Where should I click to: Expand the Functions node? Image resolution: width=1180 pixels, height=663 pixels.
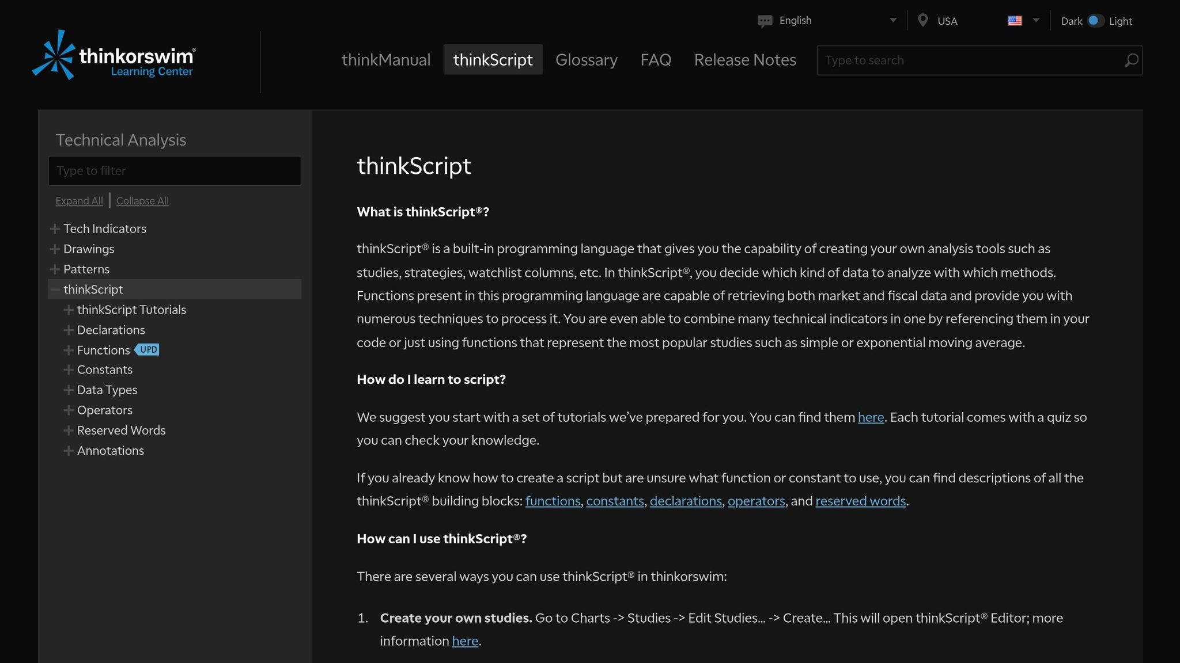(x=69, y=350)
